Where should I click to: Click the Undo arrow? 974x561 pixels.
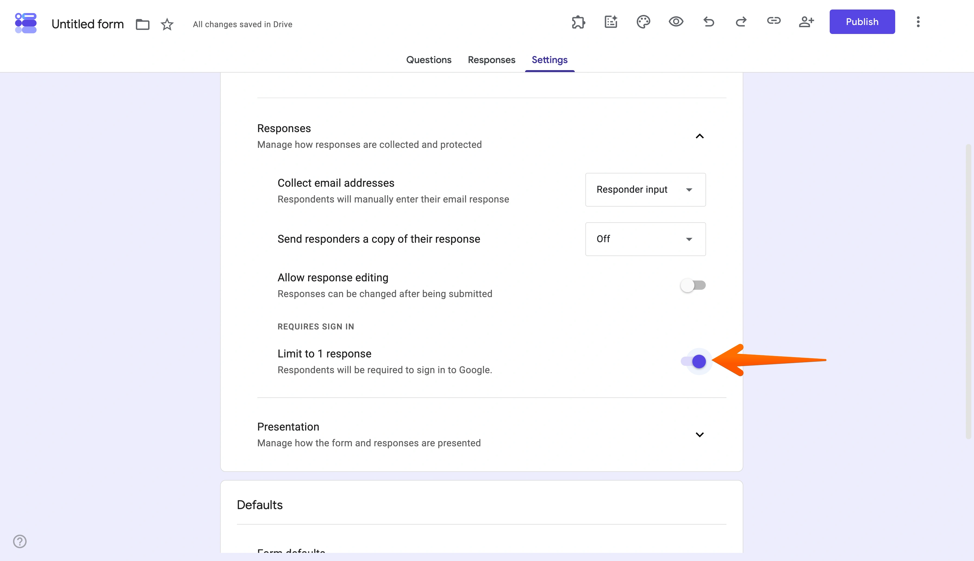709,21
